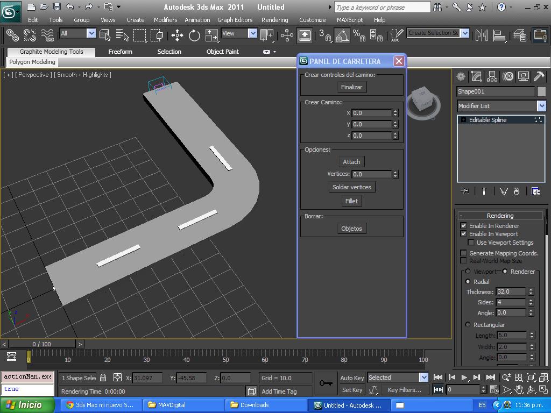This screenshot has width=551, height=413.
Task: Disable the Enable In Renderer checkbox
Action: click(x=463, y=226)
